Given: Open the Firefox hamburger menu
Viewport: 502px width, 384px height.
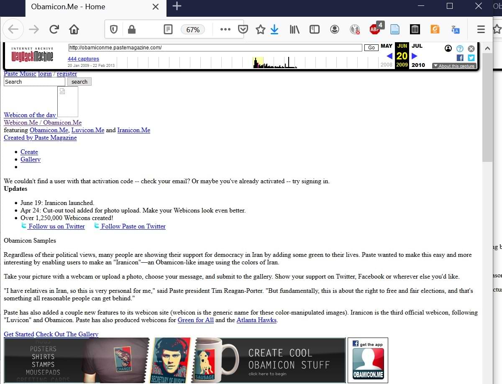Looking at the screenshot, I should (481, 29).
